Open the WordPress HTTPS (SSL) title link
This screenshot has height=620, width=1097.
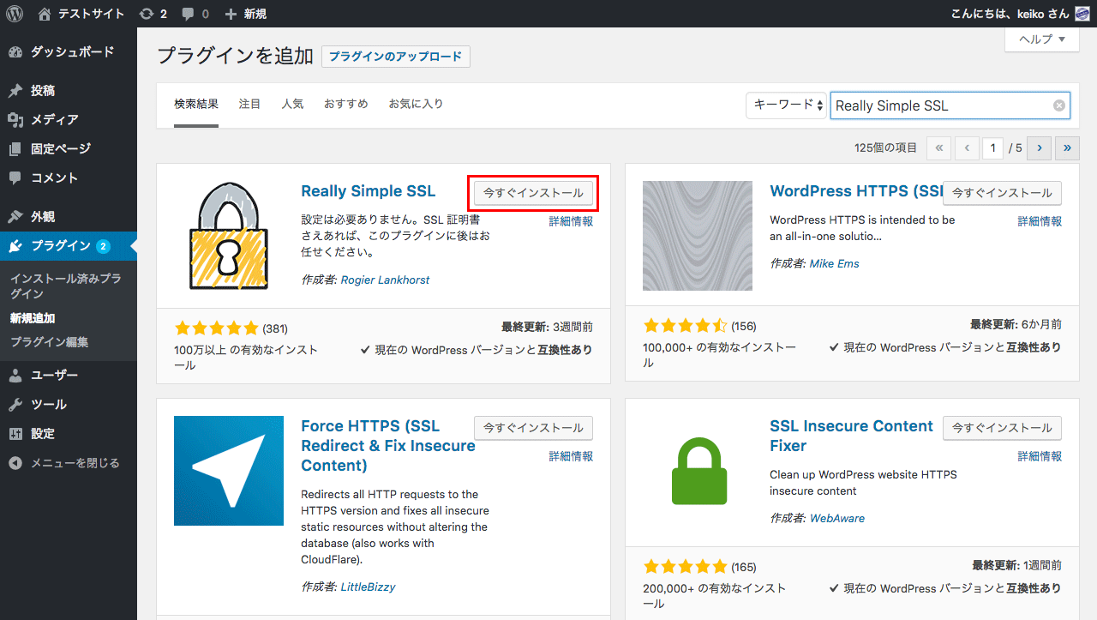[856, 191]
